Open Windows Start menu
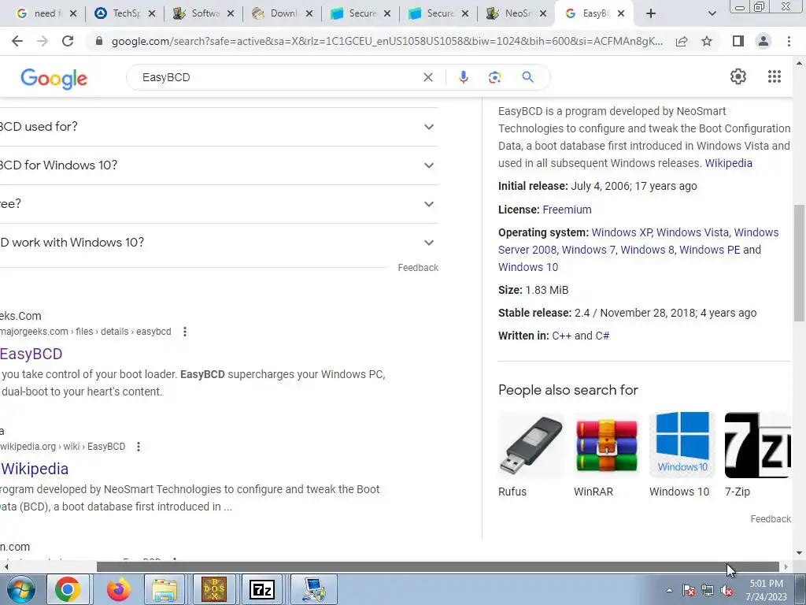This screenshot has height=605, width=806. tap(21, 589)
